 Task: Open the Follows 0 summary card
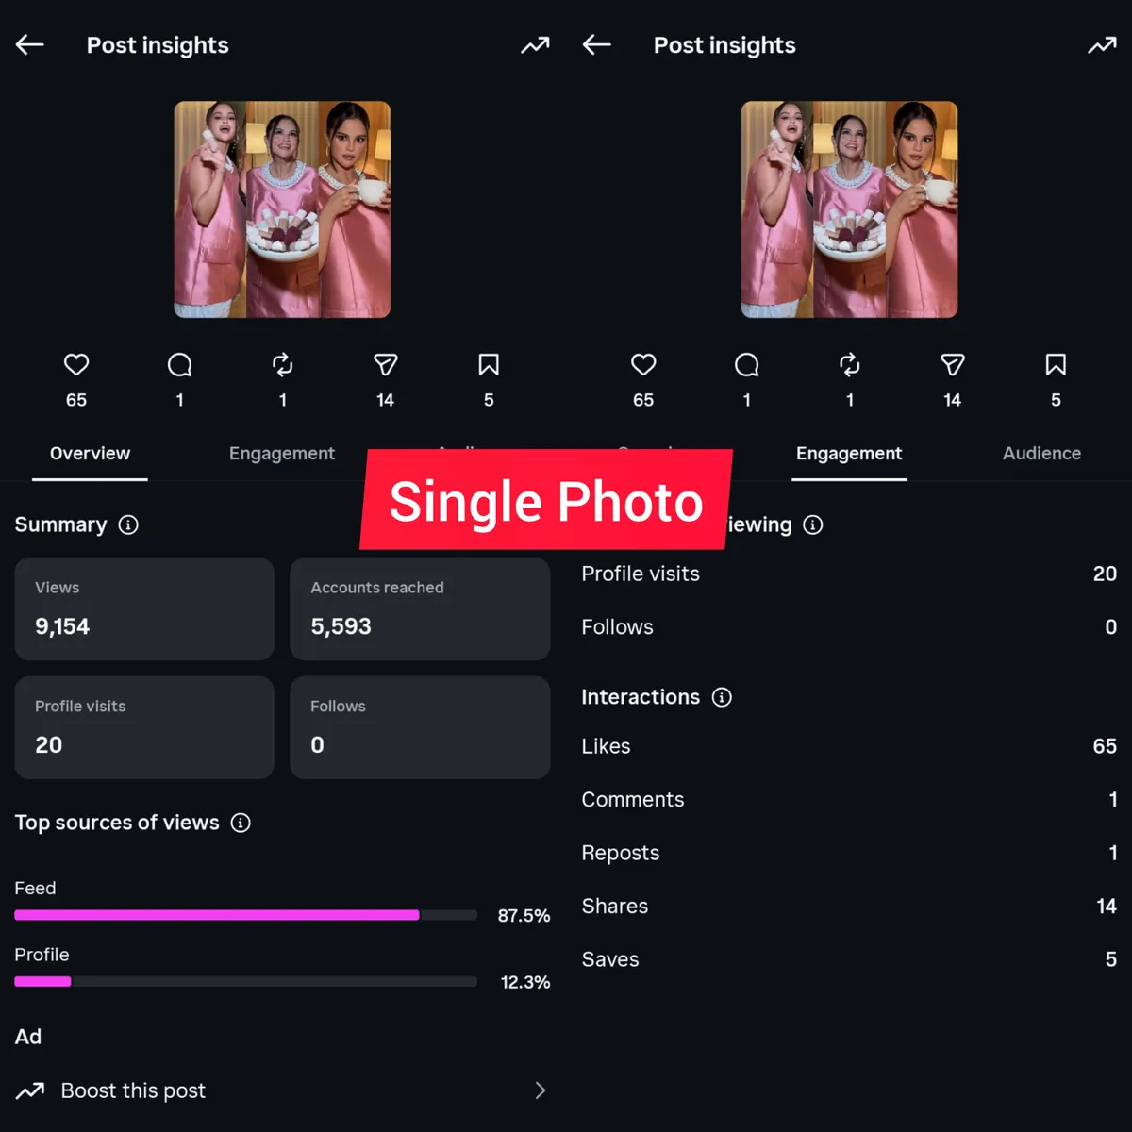click(420, 727)
